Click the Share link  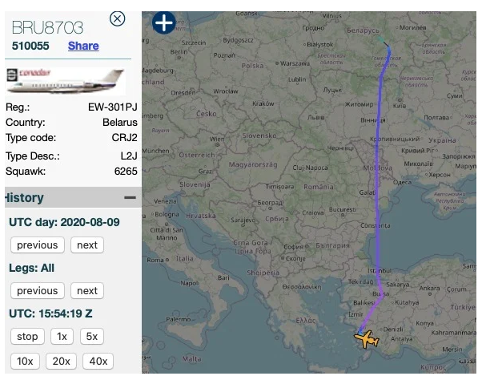[x=83, y=46]
